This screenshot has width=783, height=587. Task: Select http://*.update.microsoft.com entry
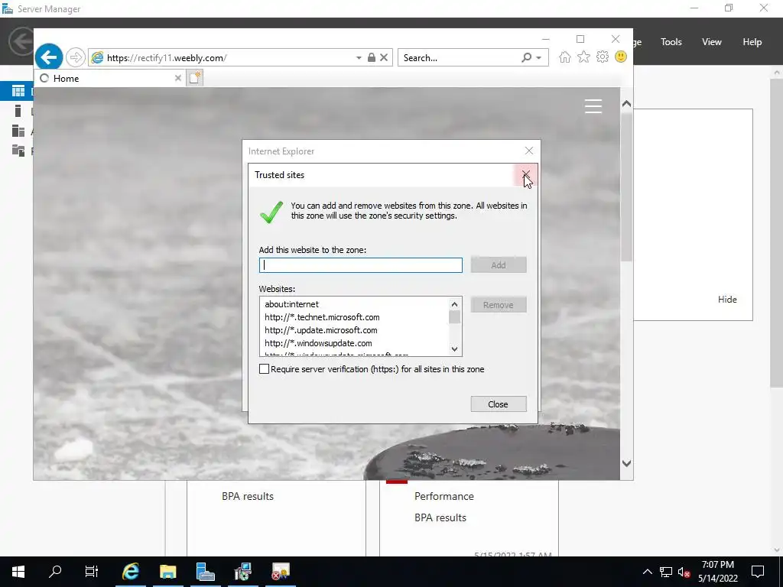(321, 330)
